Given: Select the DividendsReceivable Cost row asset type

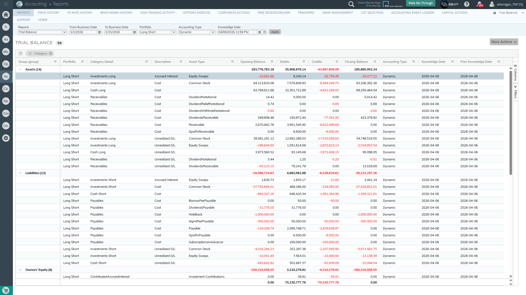Looking at the screenshot, I should (203, 118).
